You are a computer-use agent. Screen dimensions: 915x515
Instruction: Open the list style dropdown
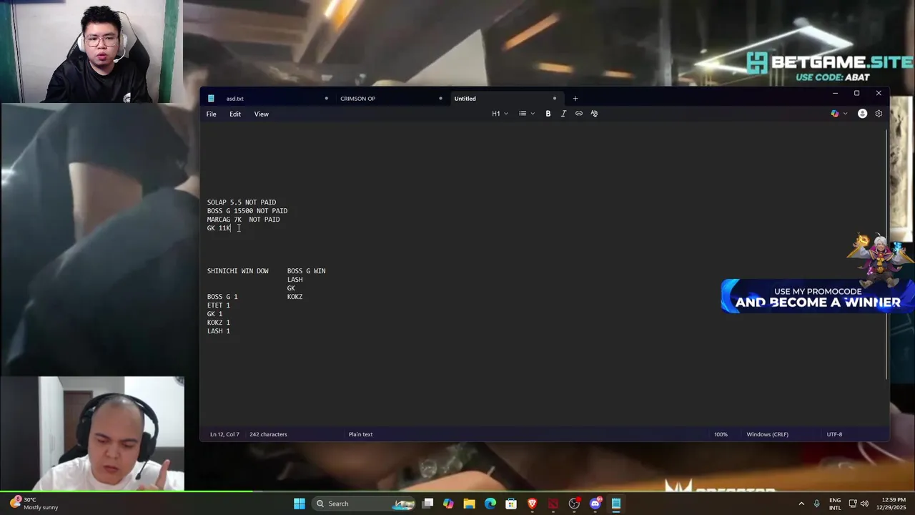(527, 114)
